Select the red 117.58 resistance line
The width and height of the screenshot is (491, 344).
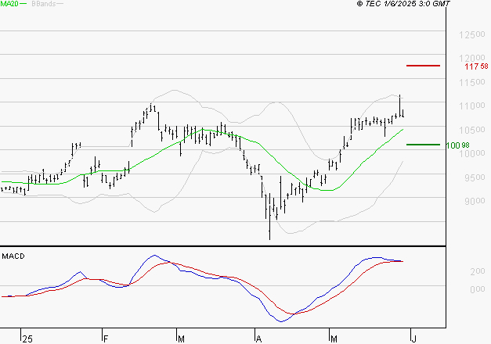(x=423, y=66)
